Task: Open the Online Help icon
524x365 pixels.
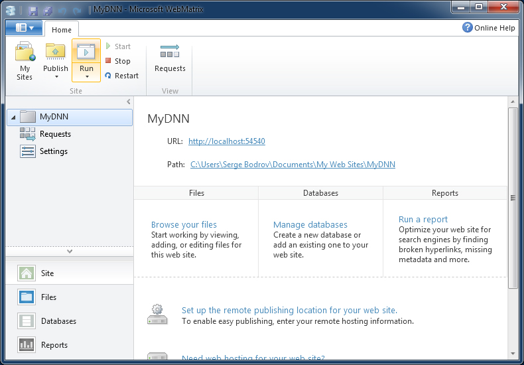Action: coord(467,27)
